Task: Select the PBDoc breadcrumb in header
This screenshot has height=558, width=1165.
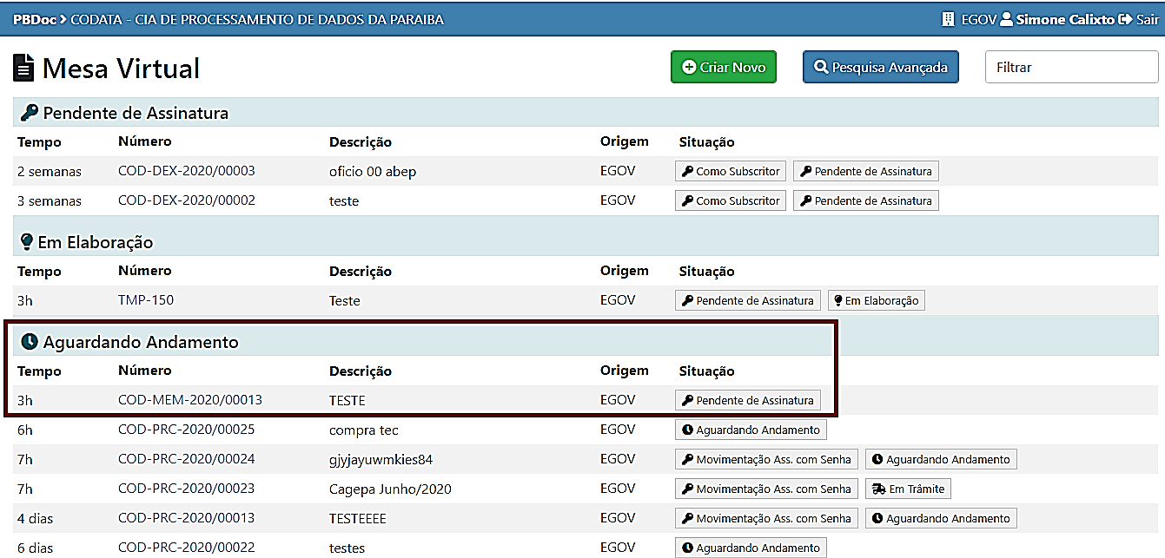Action: click(35, 19)
